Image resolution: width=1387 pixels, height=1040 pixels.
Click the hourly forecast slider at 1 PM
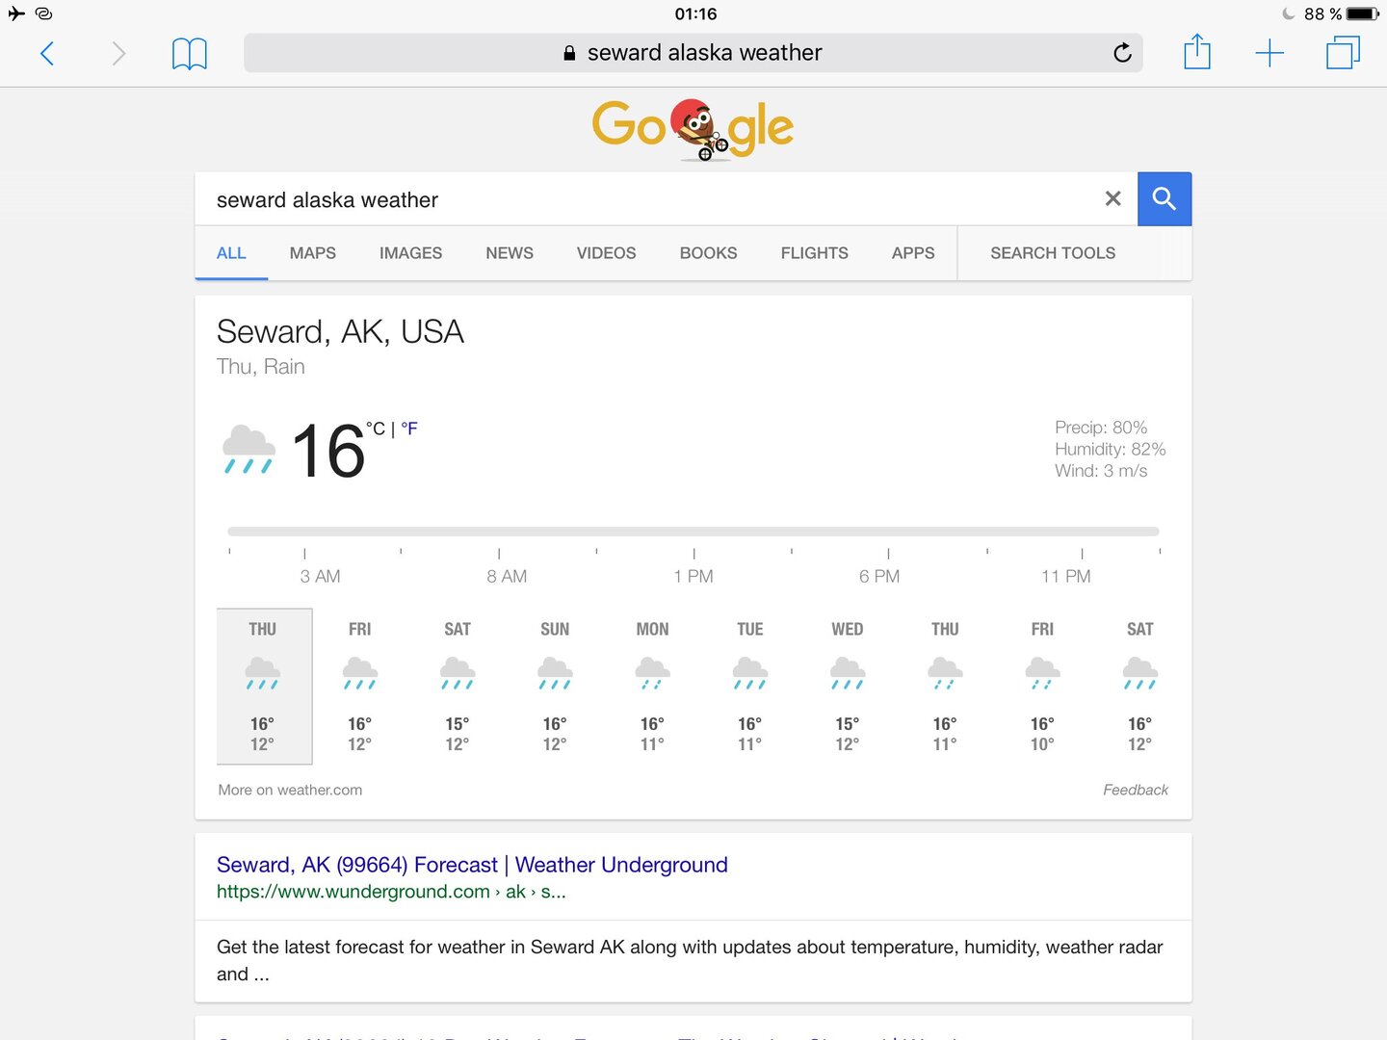point(693,532)
